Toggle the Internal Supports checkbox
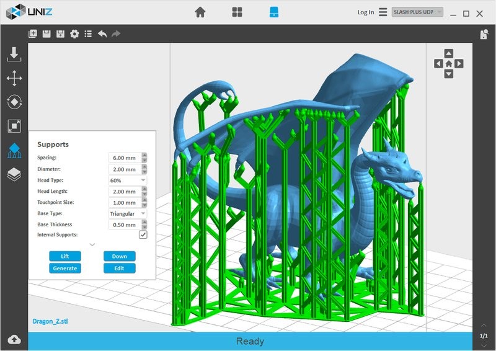 pos(143,235)
